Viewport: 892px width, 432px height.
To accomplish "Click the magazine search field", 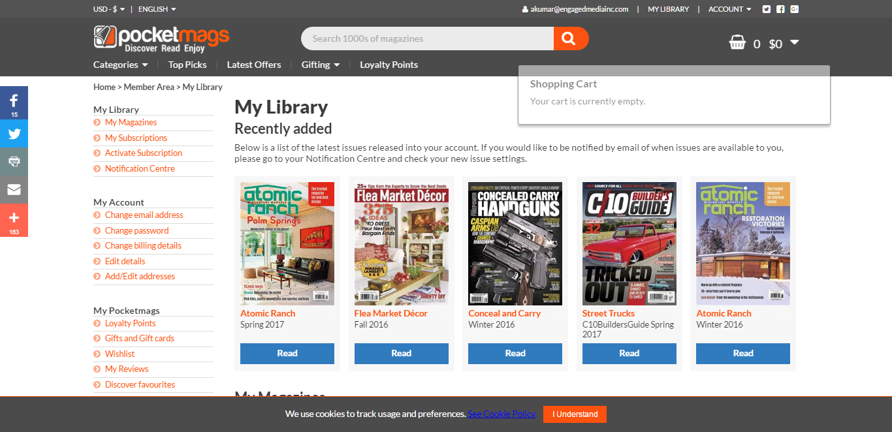I will click(x=428, y=39).
